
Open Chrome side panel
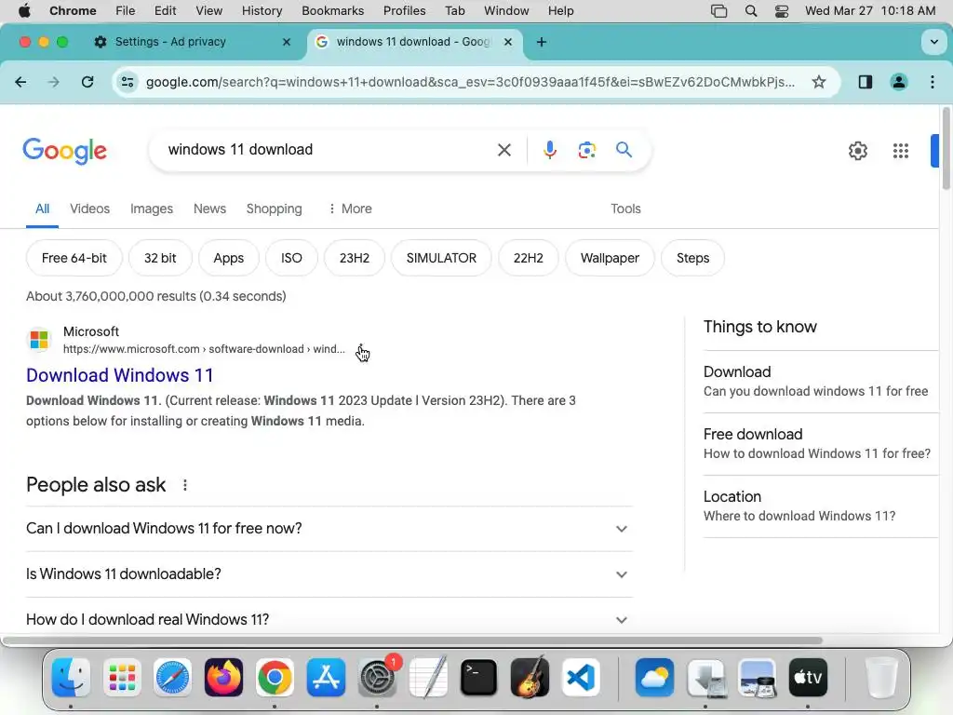865,82
